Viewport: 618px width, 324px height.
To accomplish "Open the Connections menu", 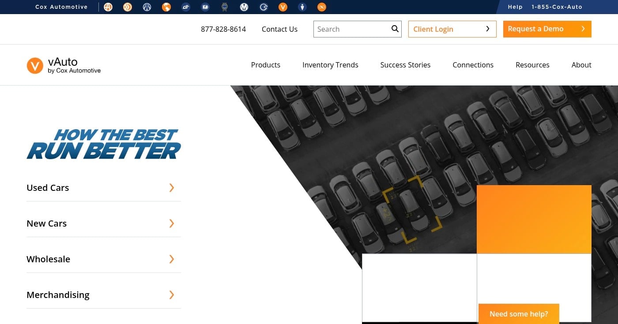I will click(473, 65).
